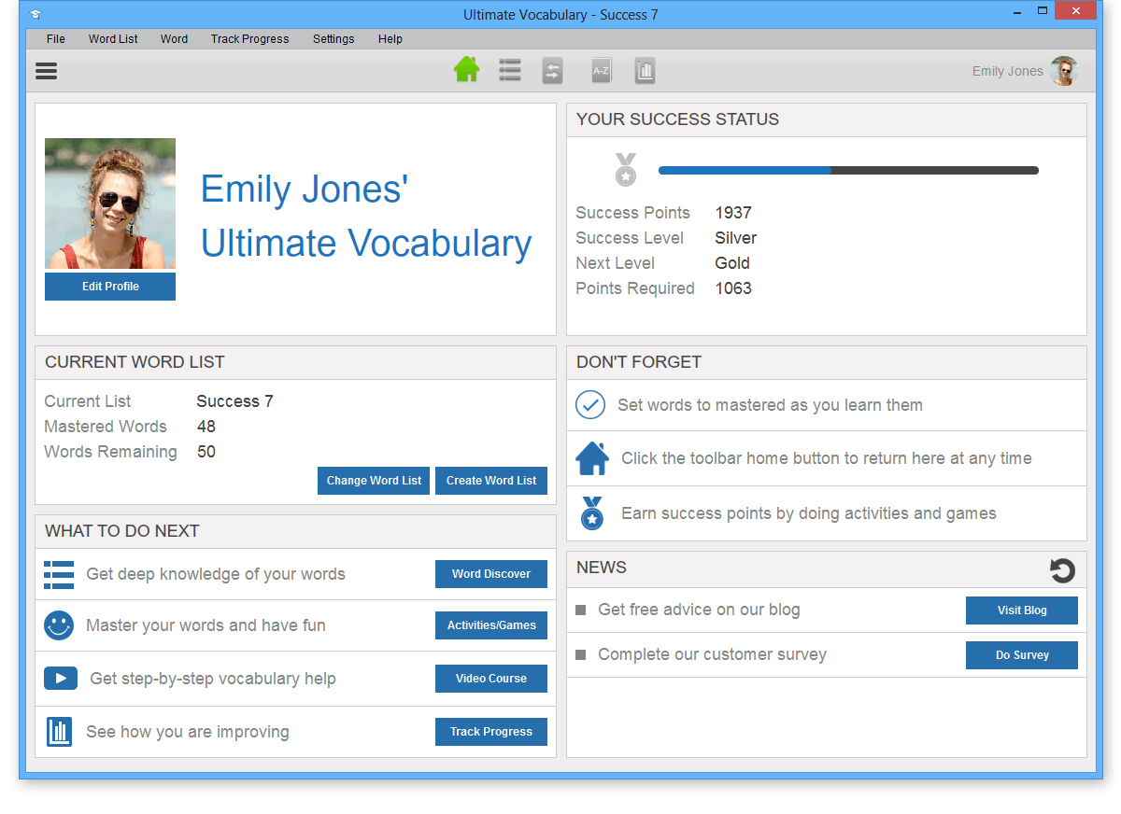Click the checkmark circle icon in Don't Forget
This screenshot has width=1121, height=814.
[x=590, y=405]
